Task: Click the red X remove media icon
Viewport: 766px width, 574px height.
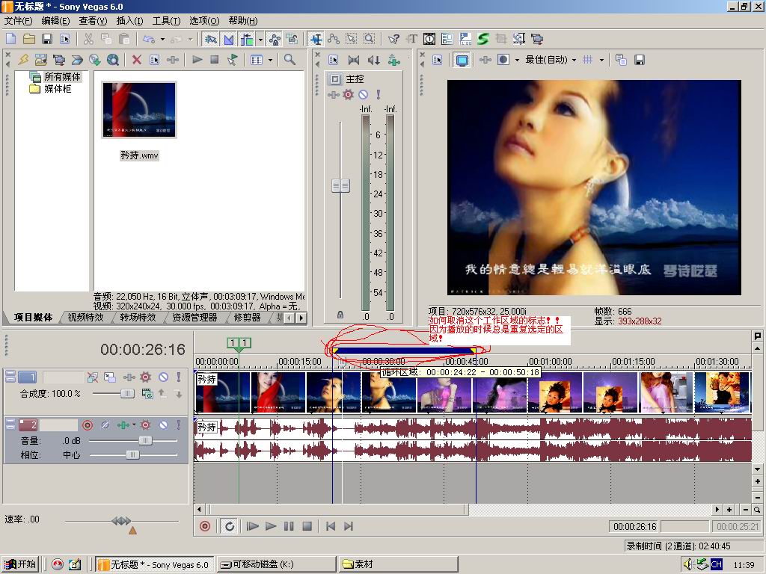Action: tap(137, 60)
